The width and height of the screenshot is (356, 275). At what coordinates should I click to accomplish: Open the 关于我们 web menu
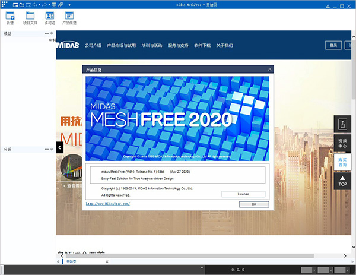224,46
